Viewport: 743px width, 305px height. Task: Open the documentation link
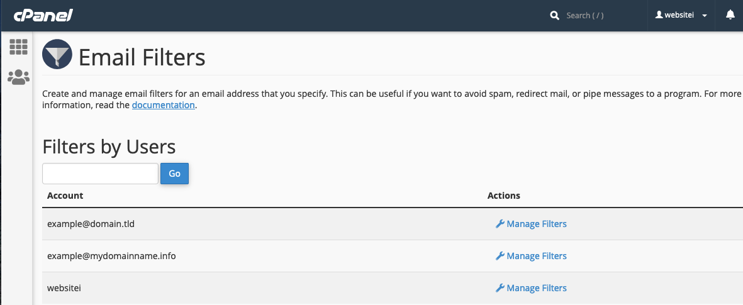click(x=163, y=105)
